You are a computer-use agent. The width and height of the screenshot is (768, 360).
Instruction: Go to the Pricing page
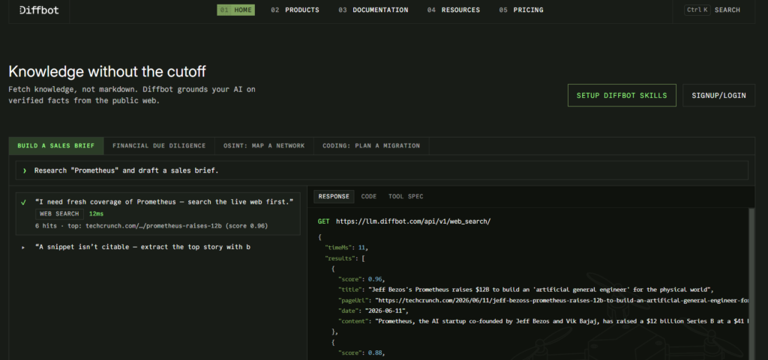point(521,10)
